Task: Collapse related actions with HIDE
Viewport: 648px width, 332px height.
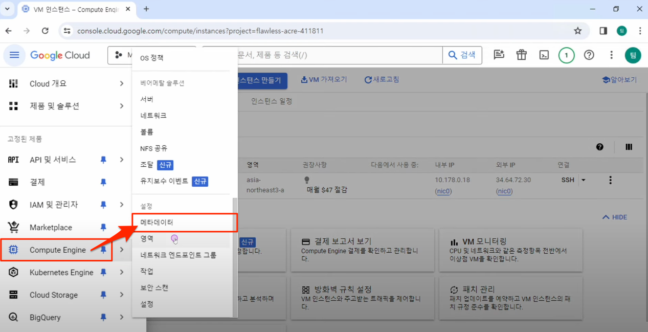Action: pyautogui.click(x=615, y=217)
